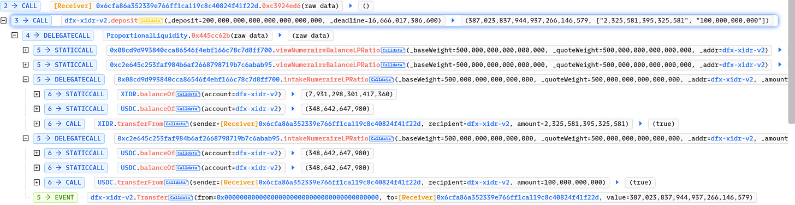Toggle Calldata badge on dfx-xidr-v2.deposit
The height and width of the screenshot is (205, 795).
(150, 21)
